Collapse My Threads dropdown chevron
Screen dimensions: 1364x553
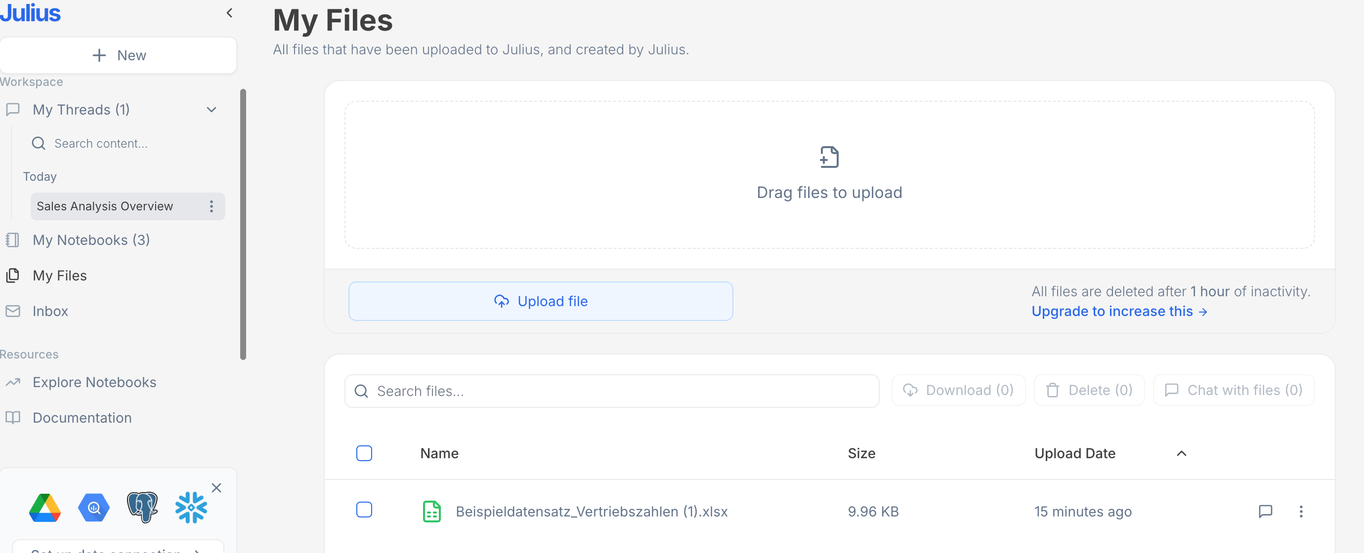click(212, 110)
